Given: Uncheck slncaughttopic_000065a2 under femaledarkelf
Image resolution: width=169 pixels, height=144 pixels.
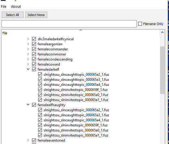Looking at the screenshot, I should click(x=40, y=75).
